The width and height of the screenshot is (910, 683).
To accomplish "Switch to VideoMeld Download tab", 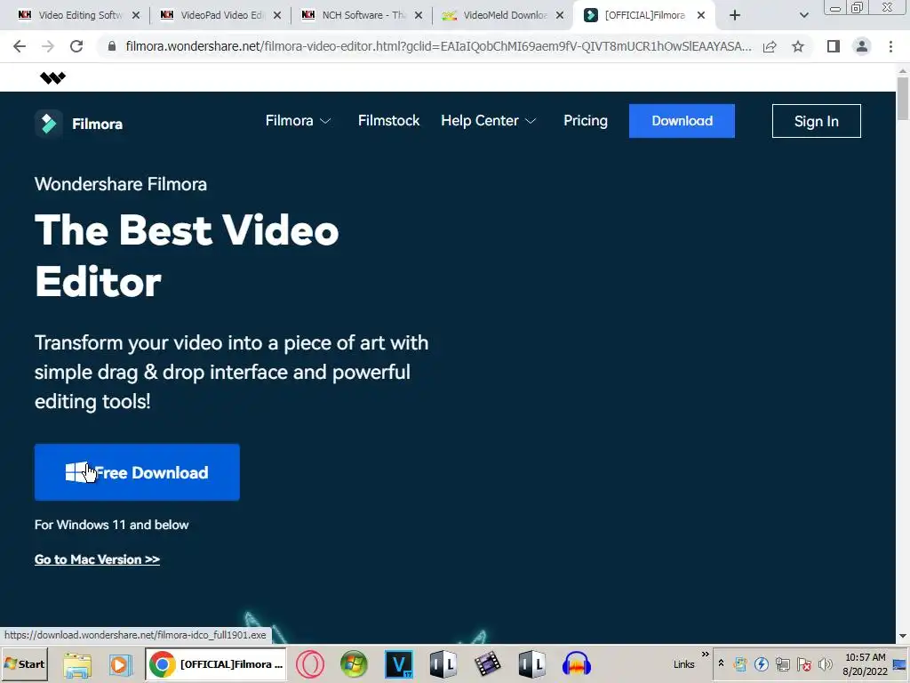I will point(504,16).
